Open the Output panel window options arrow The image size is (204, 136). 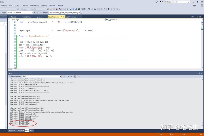pos(197,73)
